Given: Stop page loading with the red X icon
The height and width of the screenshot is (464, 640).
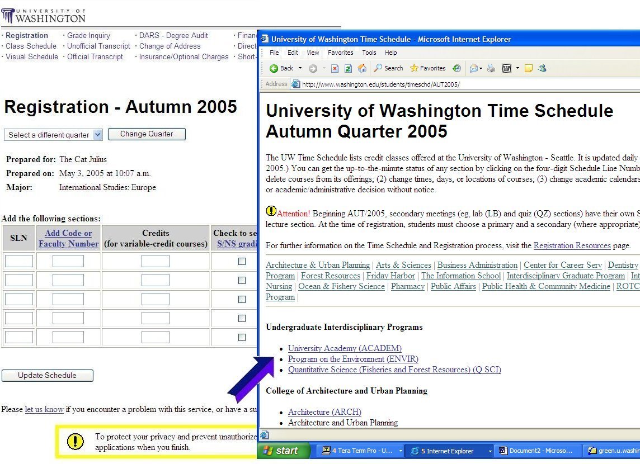Looking at the screenshot, I should coord(335,69).
